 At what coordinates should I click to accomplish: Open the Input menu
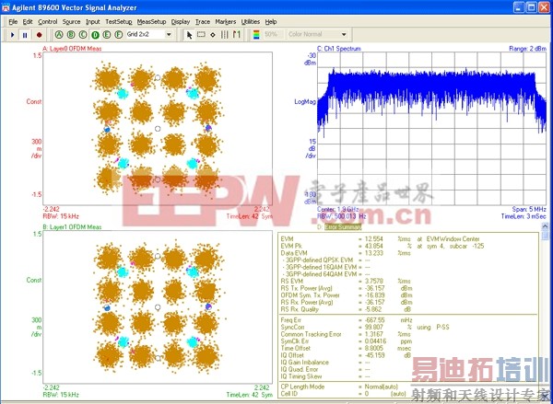click(x=93, y=22)
